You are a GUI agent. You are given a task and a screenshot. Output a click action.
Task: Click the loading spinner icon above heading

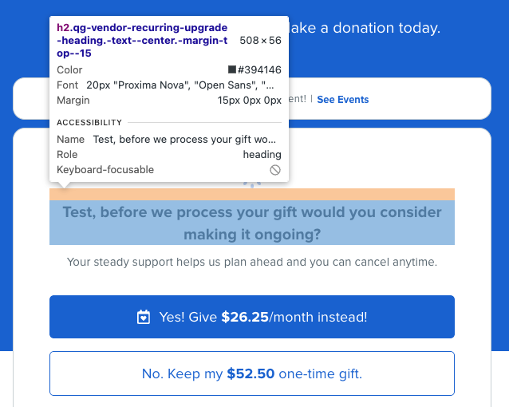252,184
